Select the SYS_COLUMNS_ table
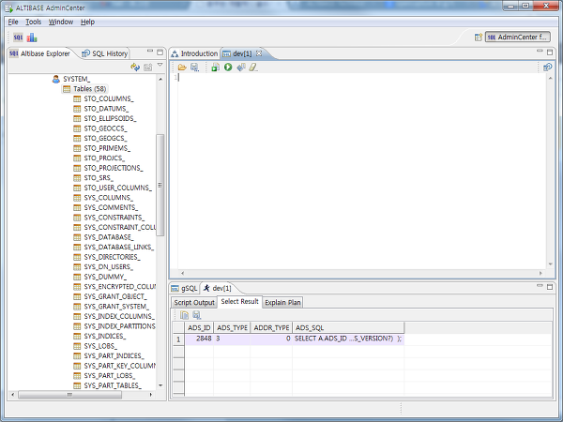This screenshot has height=422, width=563. point(103,198)
